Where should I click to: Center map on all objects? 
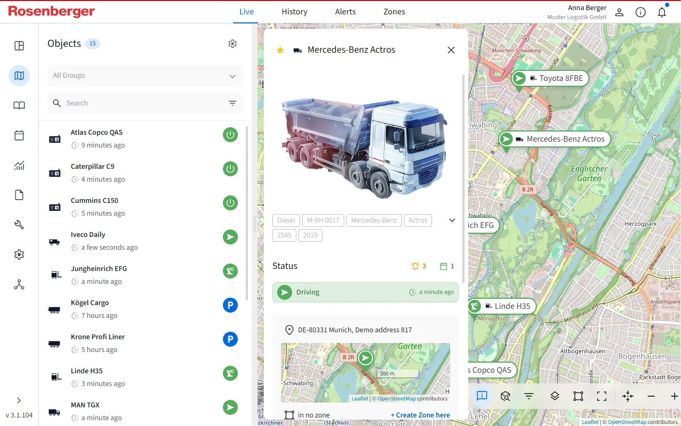point(628,396)
